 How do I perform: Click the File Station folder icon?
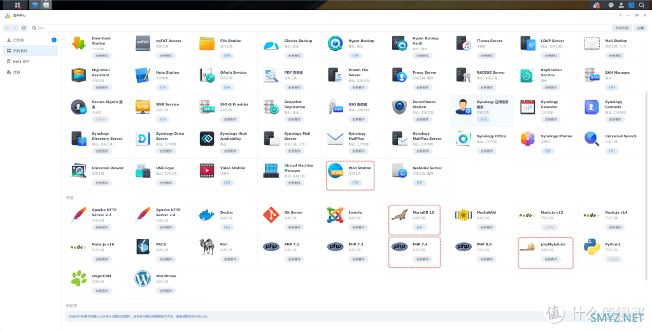(x=207, y=43)
